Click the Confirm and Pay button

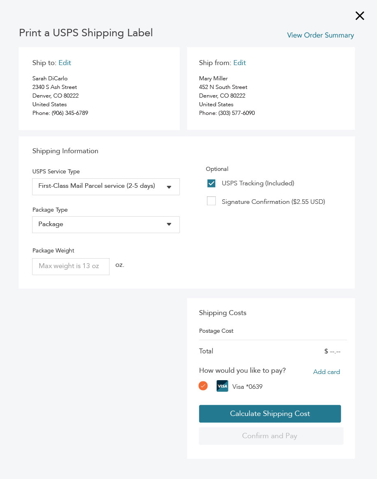(270, 436)
